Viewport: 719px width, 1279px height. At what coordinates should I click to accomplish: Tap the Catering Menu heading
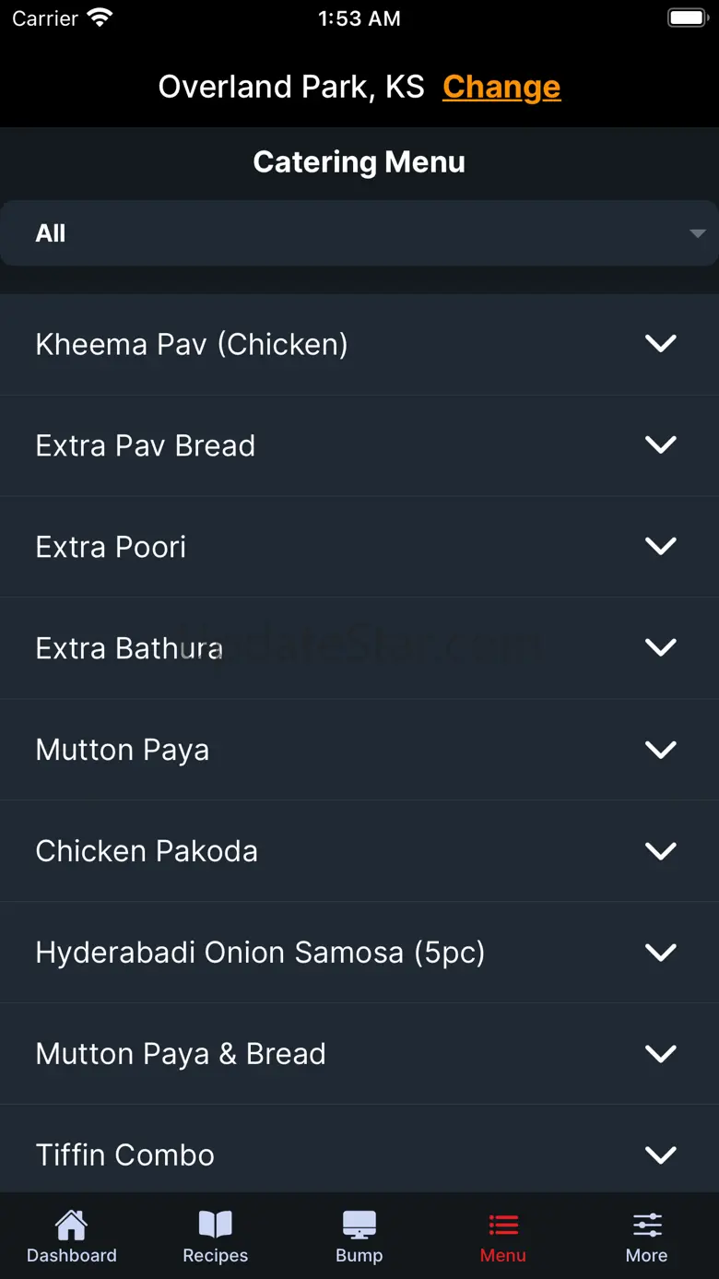pyautogui.click(x=359, y=162)
